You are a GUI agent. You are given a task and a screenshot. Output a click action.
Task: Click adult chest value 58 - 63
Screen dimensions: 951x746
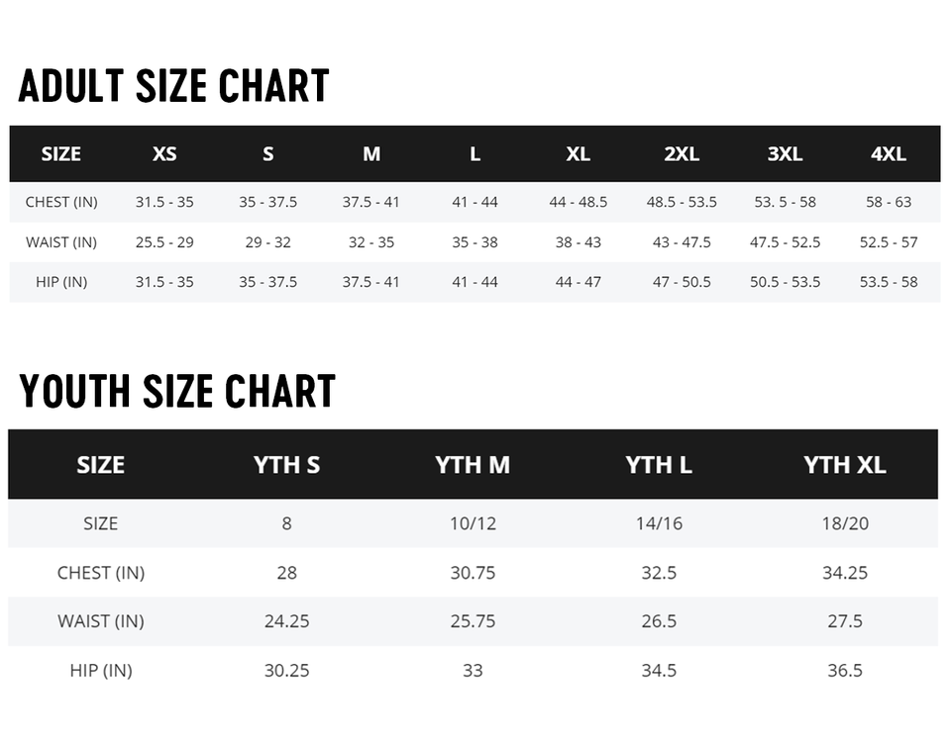coord(889,202)
